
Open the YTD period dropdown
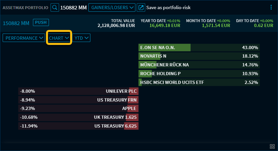[82, 38]
